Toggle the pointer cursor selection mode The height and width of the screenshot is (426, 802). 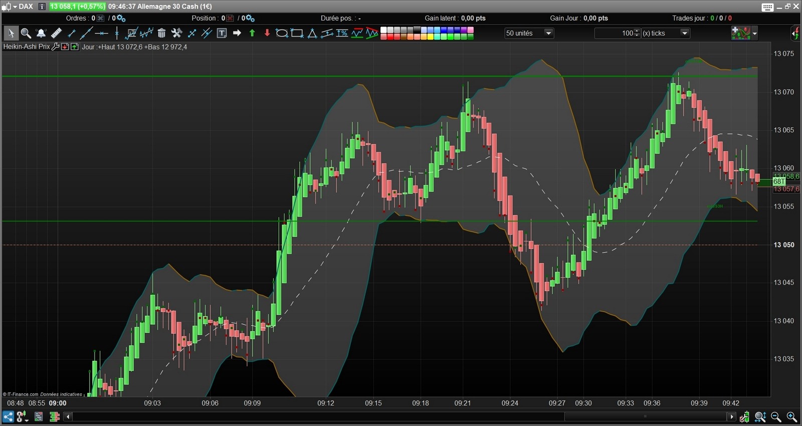click(x=11, y=33)
